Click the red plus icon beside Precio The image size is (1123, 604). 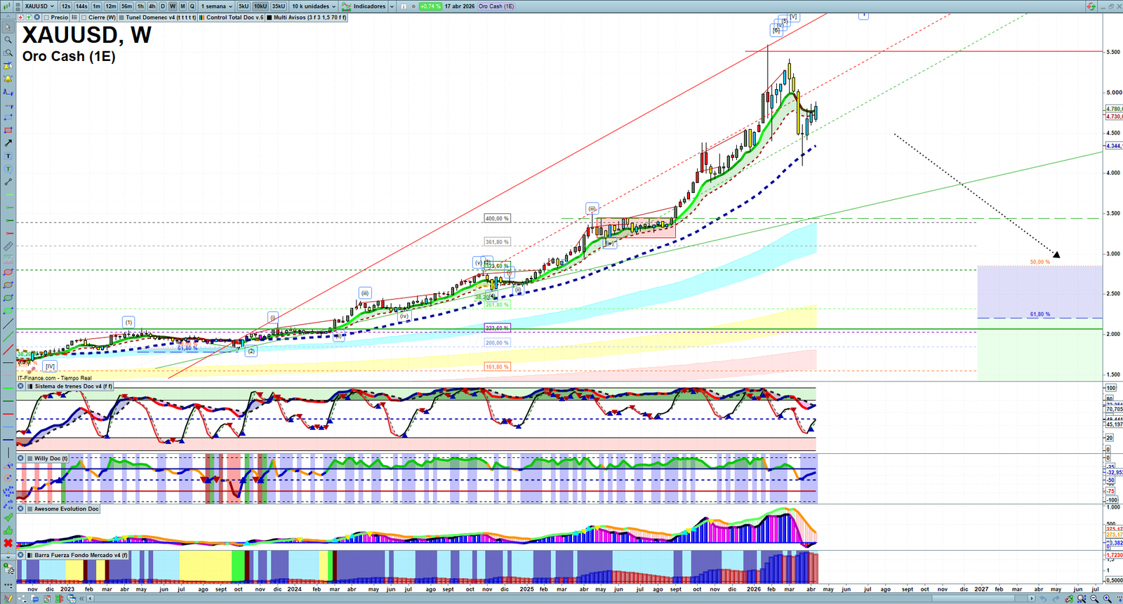tap(20, 18)
